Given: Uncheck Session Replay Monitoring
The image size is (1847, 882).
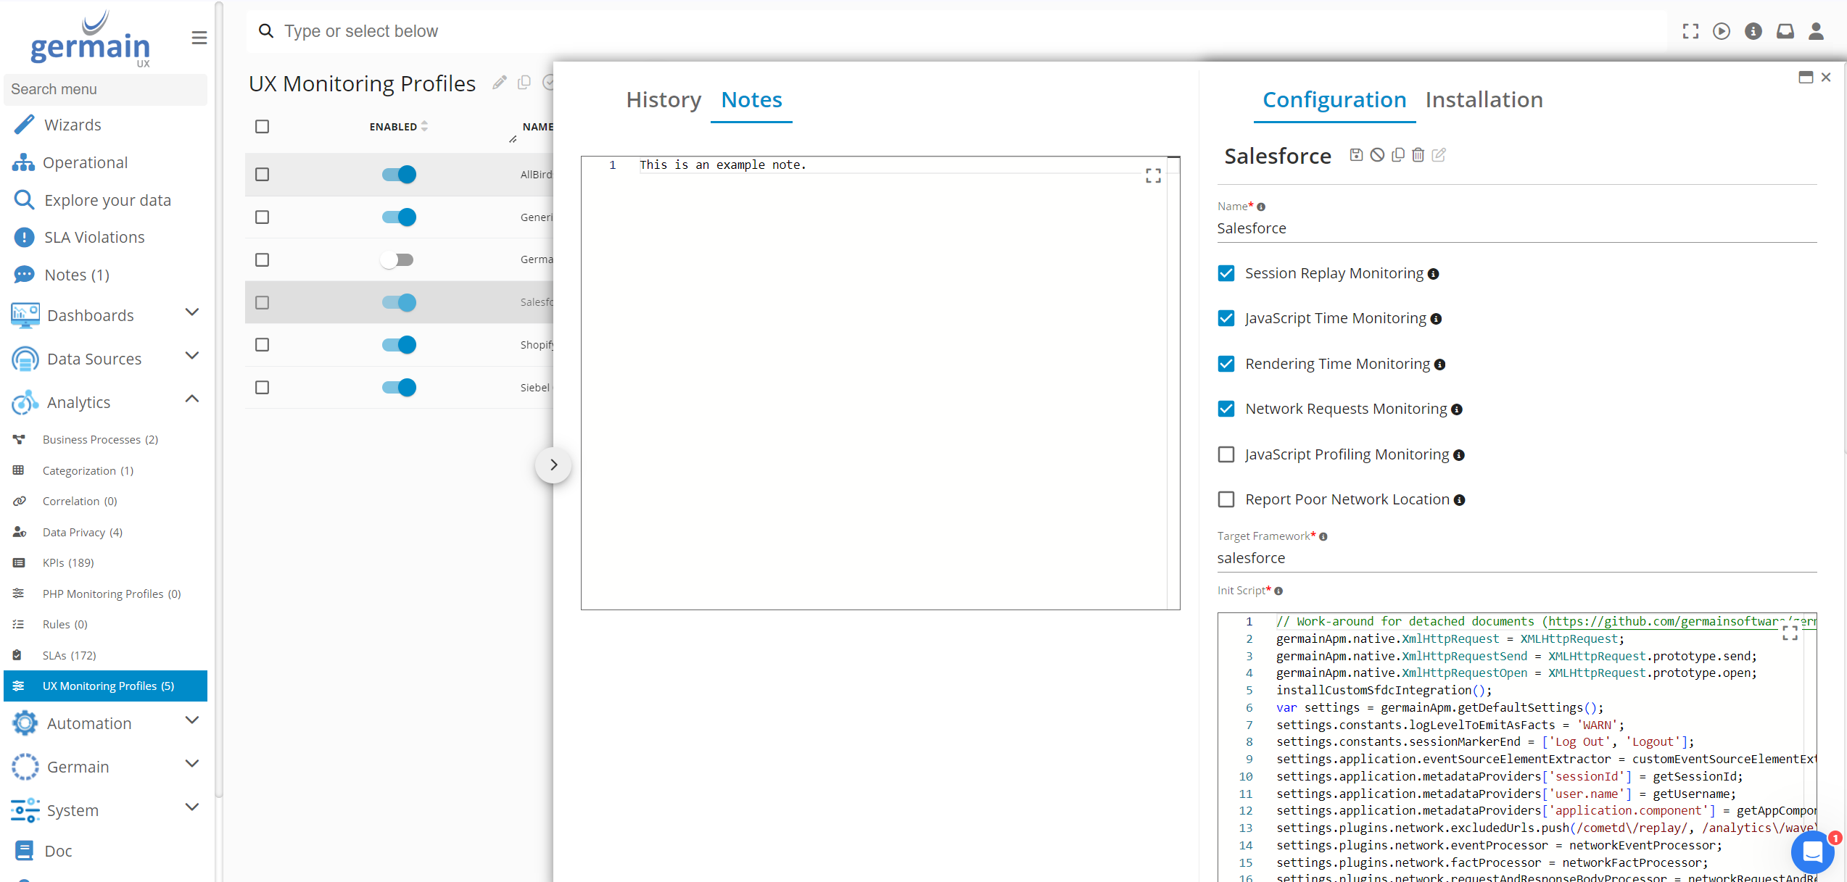Looking at the screenshot, I should pyautogui.click(x=1226, y=273).
